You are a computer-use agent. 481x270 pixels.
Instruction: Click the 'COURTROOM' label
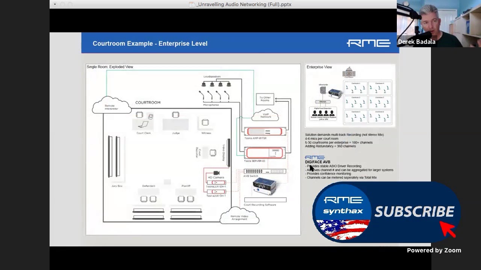[148, 102]
